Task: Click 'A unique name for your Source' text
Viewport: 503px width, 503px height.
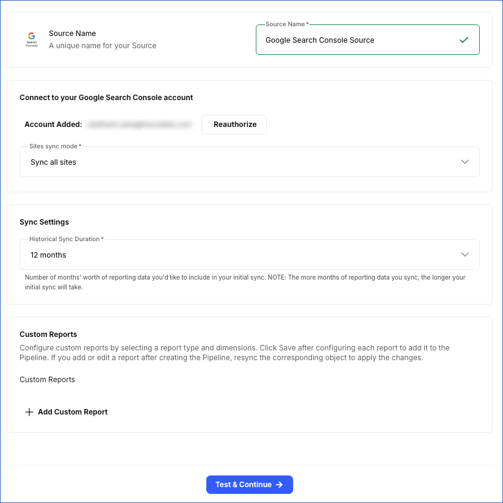Action: pyautogui.click(x=103, y=46)
